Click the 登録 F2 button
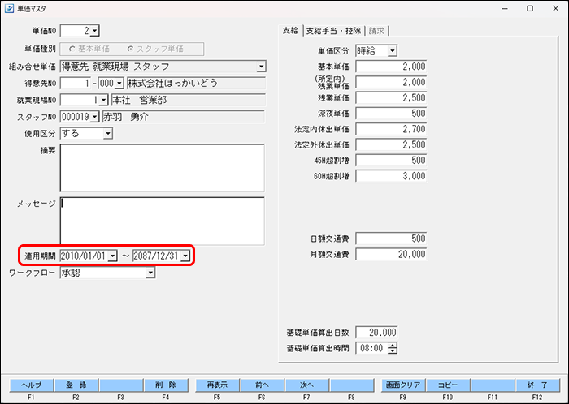This screenshot has height=404, width=569. (76, 385)
